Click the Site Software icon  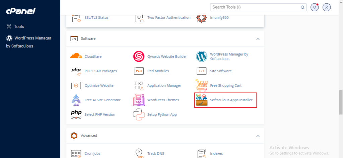(201, 71)
